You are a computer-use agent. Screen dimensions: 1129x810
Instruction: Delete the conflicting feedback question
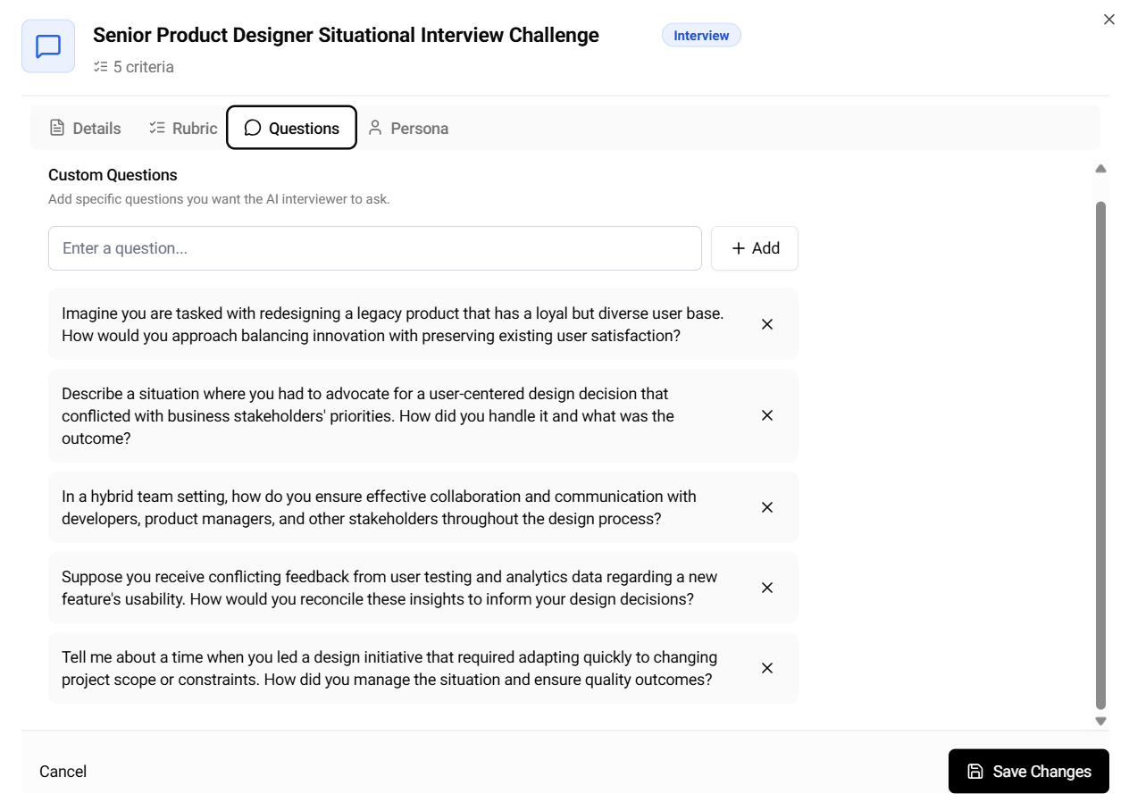pyautogui.click(x=766, y=588)
